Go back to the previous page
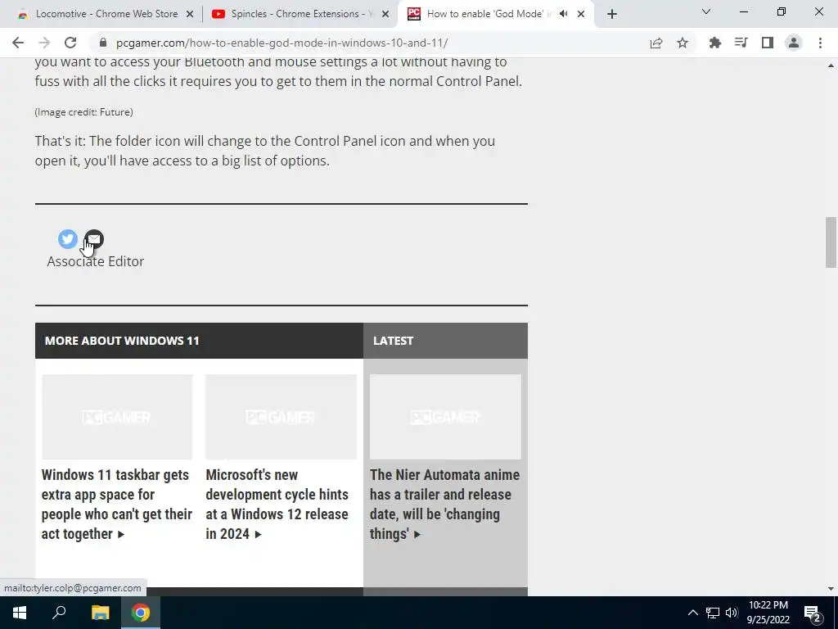The image size is (838, 629). 18,43
